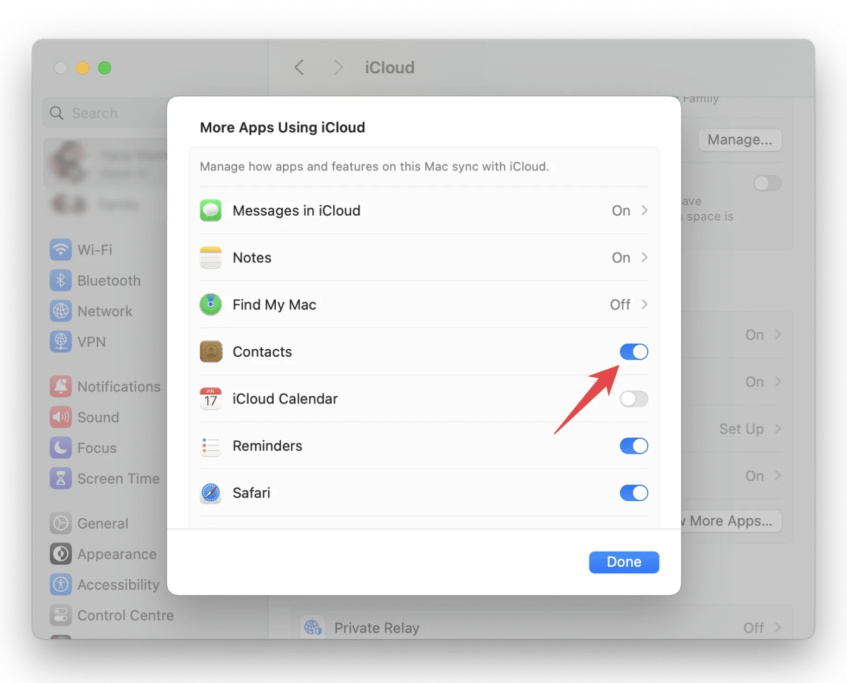Viewport: 847px width, 683px height.
Task: Click the Network globe icon in the sidebar
Action: (61, 311)
